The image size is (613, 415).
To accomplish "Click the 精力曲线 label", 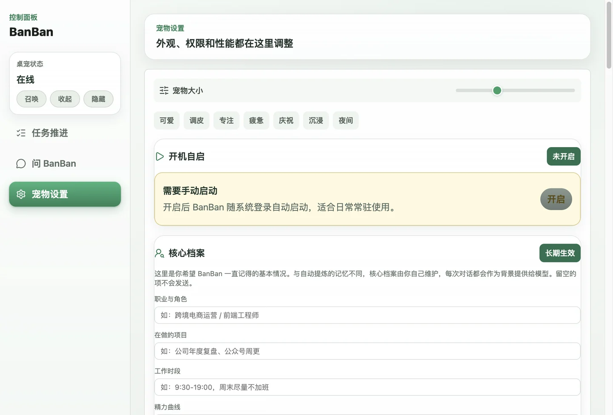I will (167, 407).
